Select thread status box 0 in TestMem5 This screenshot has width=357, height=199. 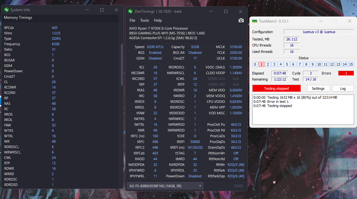pyautogui.click(x=255, y=64)
